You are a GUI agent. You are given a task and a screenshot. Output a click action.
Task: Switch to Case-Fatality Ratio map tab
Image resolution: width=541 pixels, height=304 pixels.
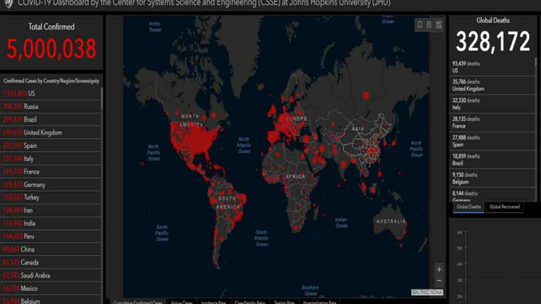pos(250,302)
